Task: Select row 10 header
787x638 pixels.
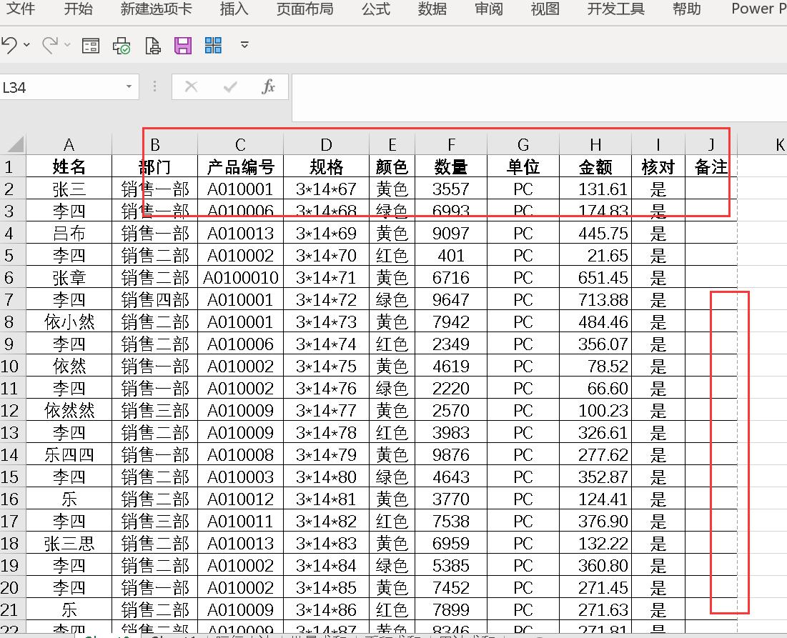Action: 10,367
